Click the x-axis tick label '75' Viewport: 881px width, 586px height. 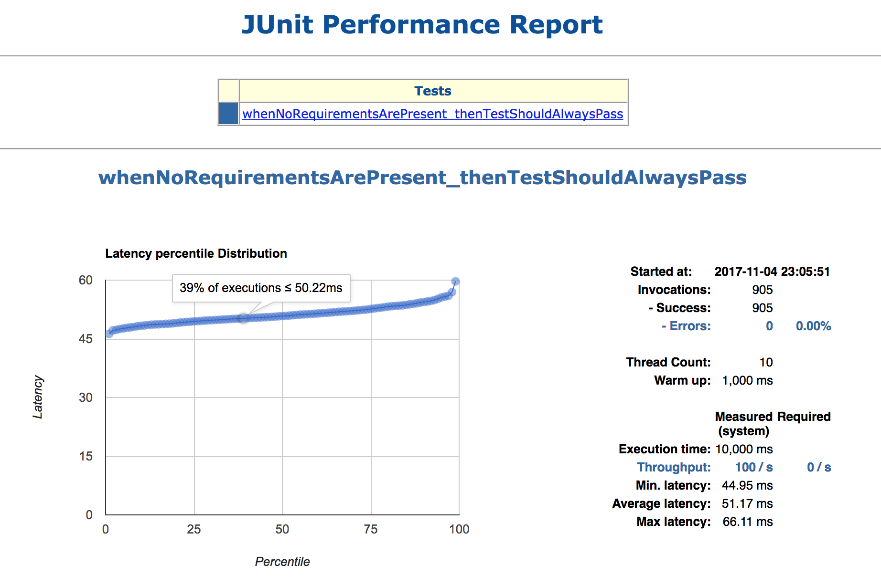371,529
